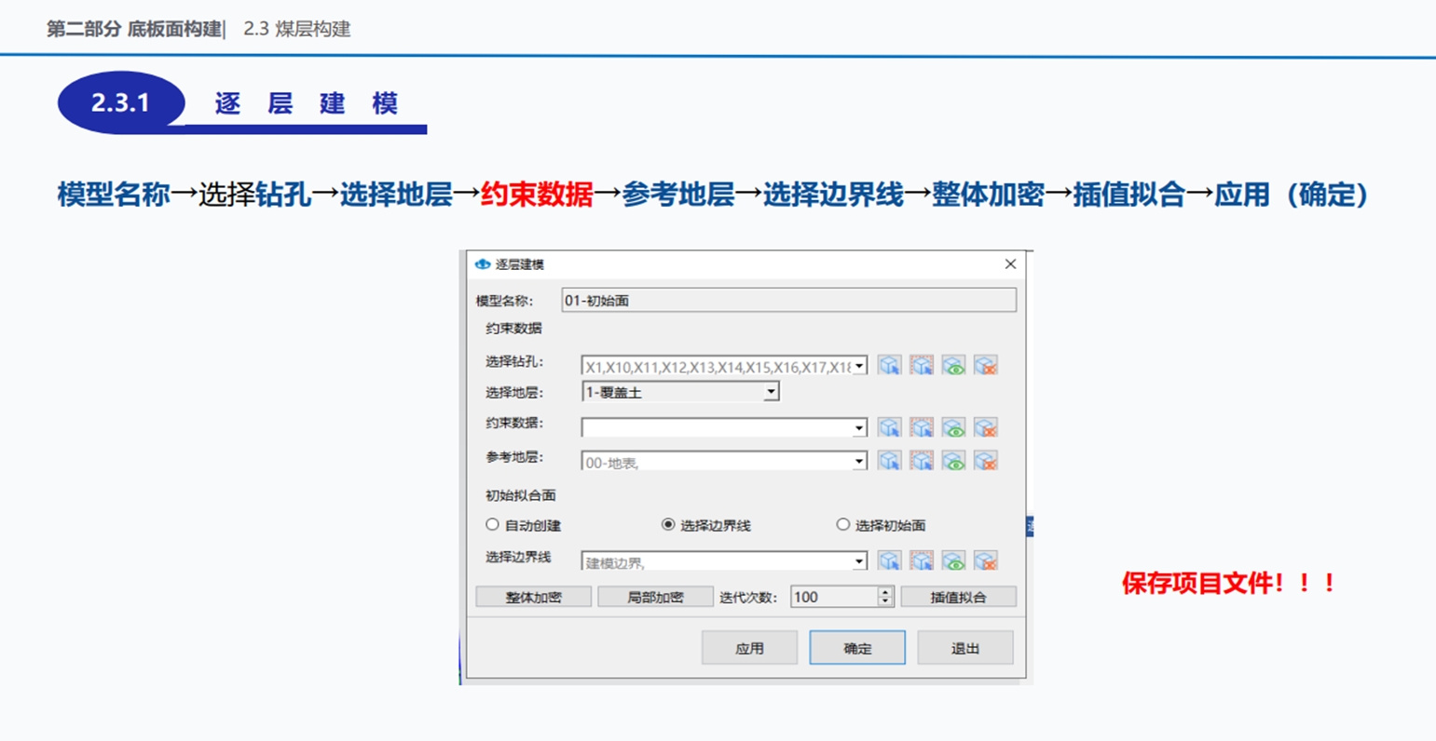Image resolution: width=1436 pixels, height=741 pixels.
Task: Click pick-object icon in 选择边界线 row
Action: point(890,560)
